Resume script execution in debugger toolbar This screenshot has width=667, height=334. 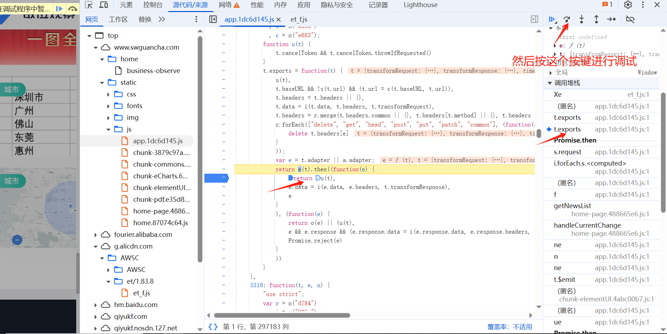(552, 20)
